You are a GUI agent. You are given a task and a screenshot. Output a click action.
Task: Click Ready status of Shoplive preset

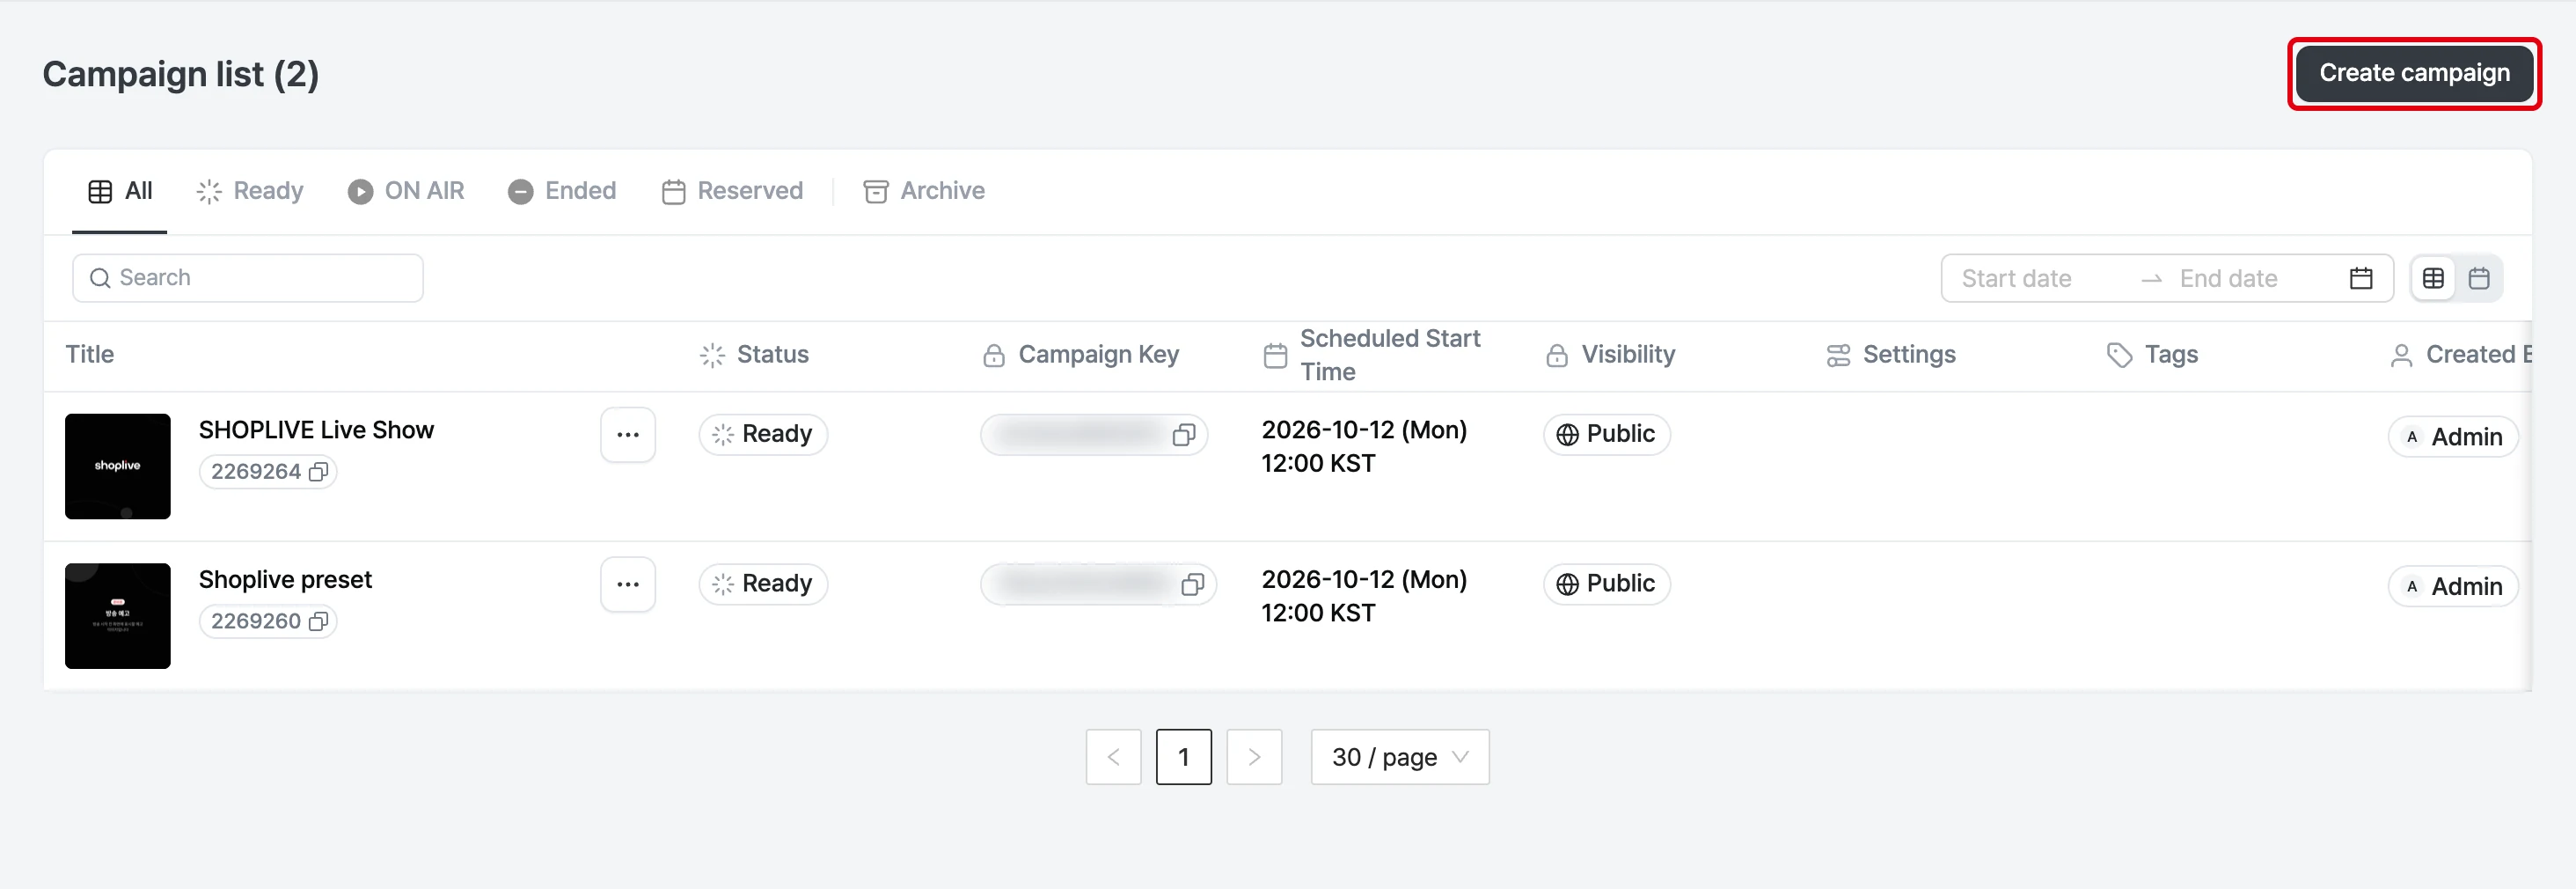pyautogui.click(x=763, y=584)
